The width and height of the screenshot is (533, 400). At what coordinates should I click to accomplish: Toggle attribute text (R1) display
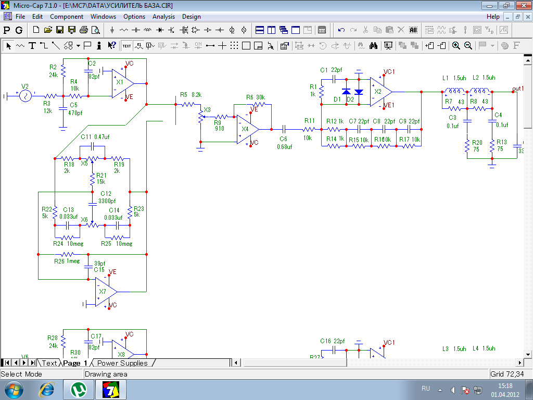(138, 46)
